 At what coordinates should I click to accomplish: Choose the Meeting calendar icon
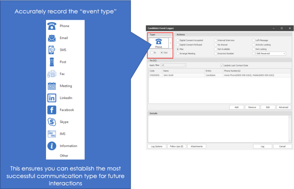52,86
